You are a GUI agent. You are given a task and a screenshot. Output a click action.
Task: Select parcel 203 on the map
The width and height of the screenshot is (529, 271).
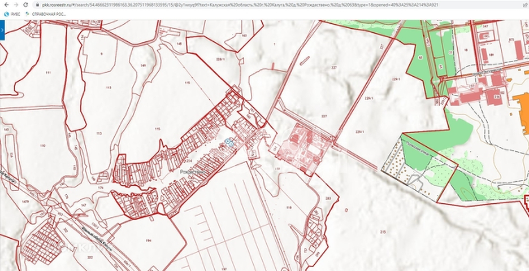pyautogui.click(x=328, y=198)
